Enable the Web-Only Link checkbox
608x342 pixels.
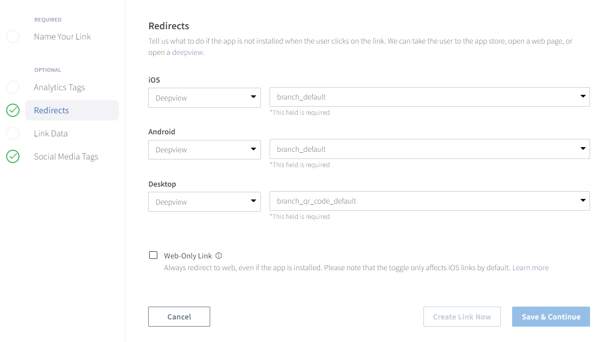tap(153, 255)
